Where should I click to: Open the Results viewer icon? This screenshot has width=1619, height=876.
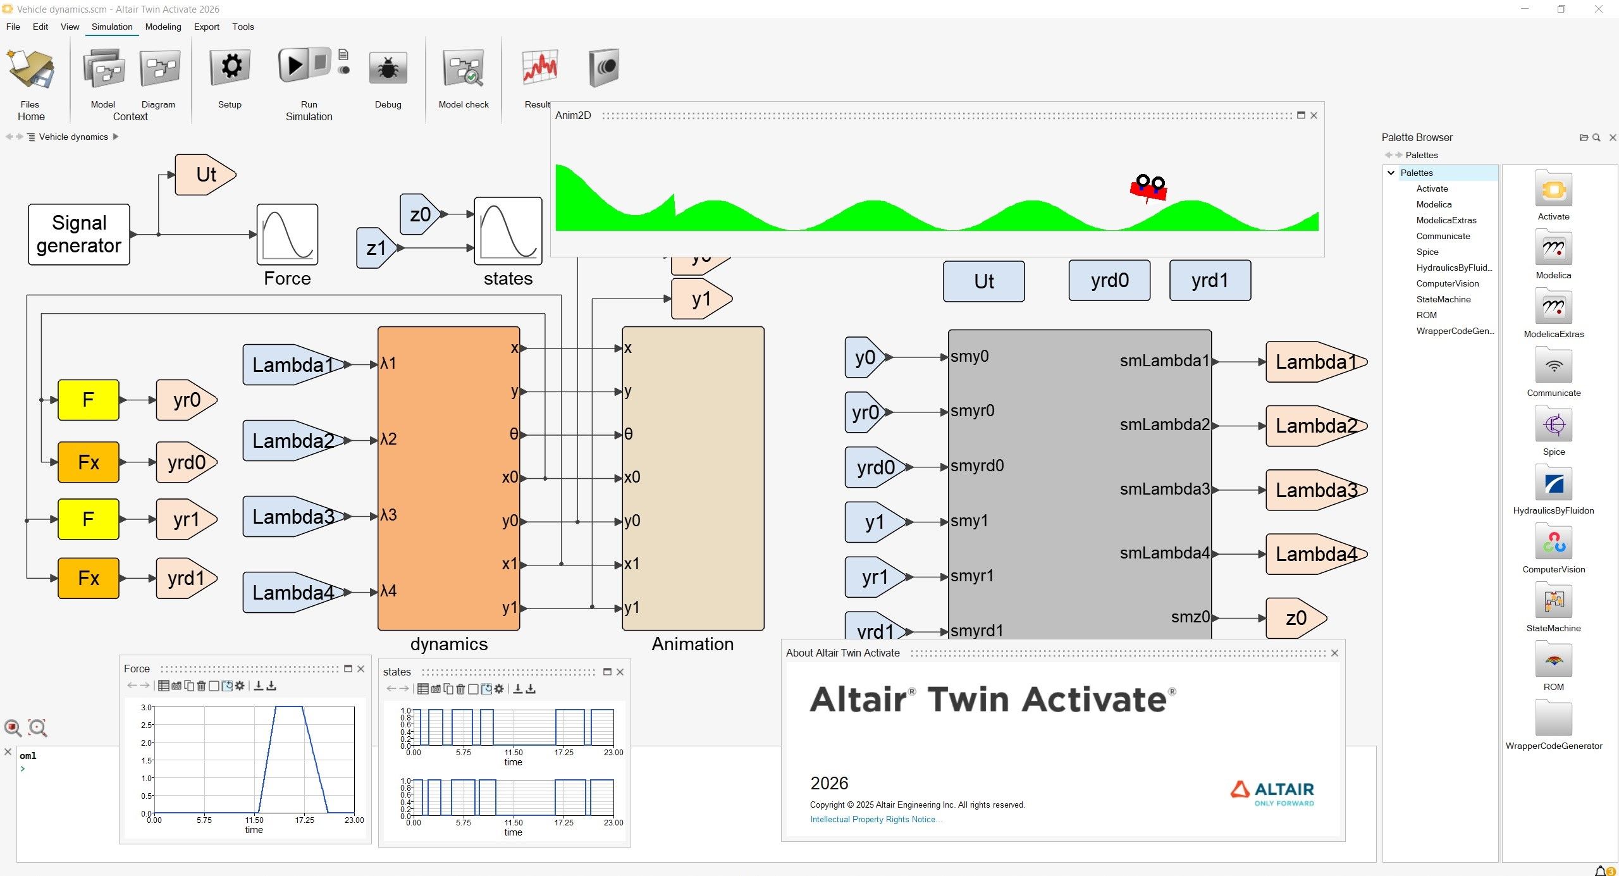tap(538, 66)
